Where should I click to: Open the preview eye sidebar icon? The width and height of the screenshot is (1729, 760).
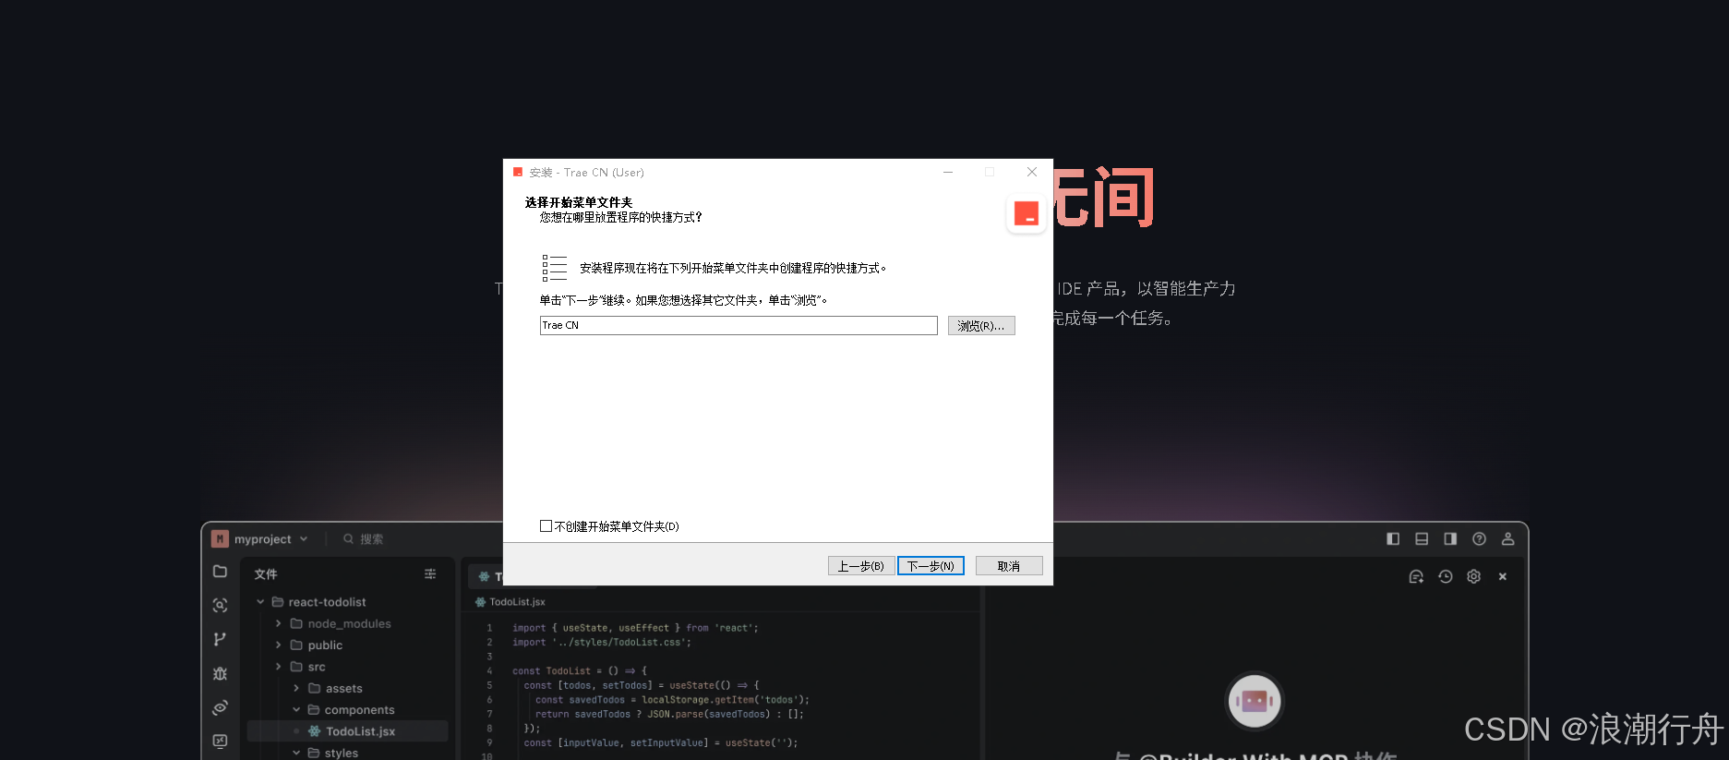click(x=220, y=707)
